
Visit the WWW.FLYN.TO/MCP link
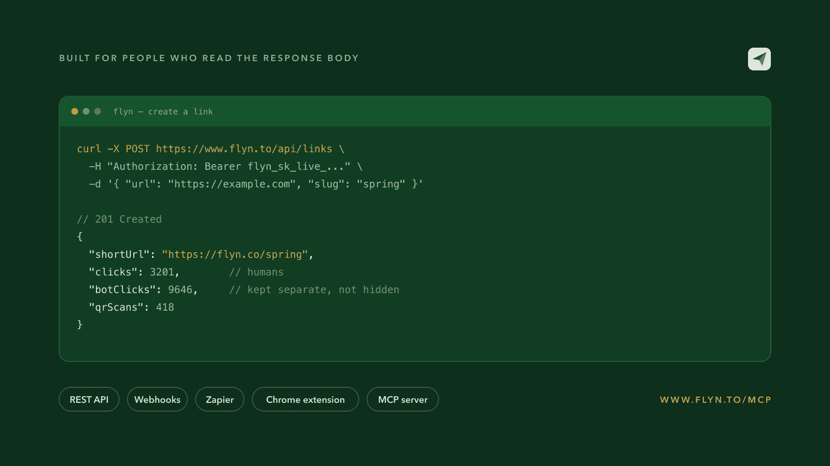[x=715, y=400]
